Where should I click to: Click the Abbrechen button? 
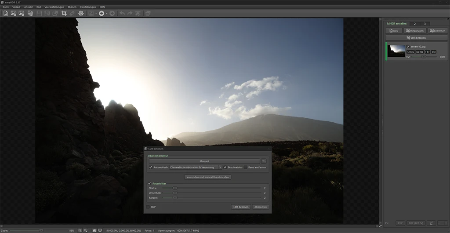tap(260, 207)
